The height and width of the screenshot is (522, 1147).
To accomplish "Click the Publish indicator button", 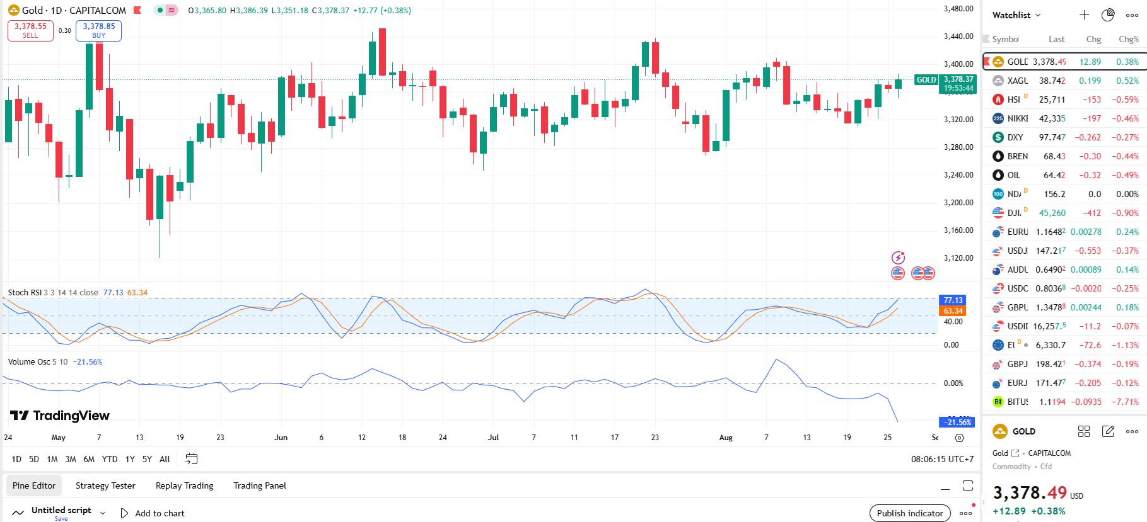I will point(909,513).
